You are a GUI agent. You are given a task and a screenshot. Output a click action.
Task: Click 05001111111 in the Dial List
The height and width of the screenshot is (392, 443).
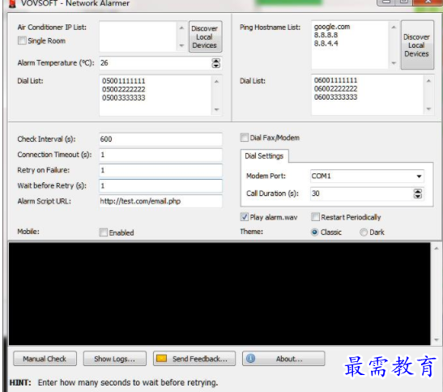coord(123,81)
